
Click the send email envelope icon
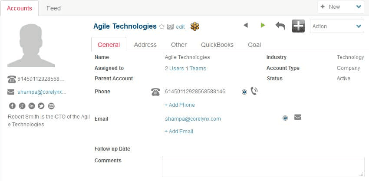click(x=298, y=117)
